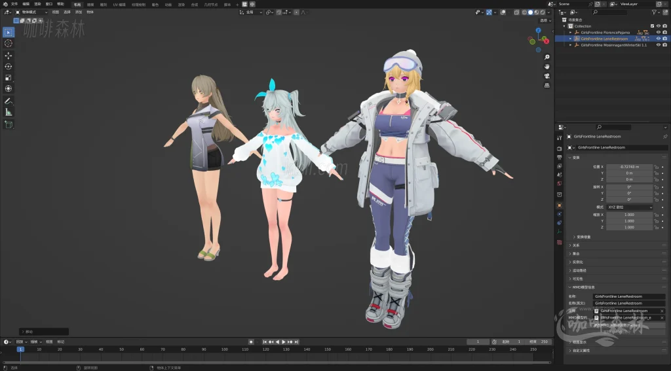Open the Scene properties tab icon

coord(560,175)
